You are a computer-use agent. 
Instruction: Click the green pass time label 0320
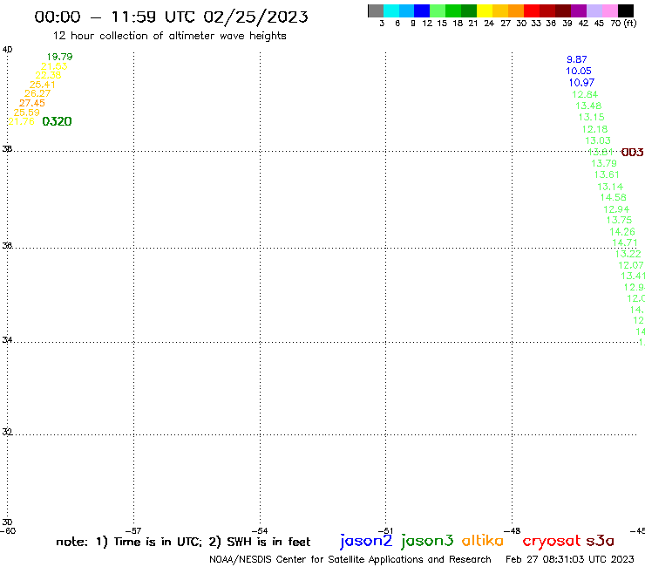58,121
